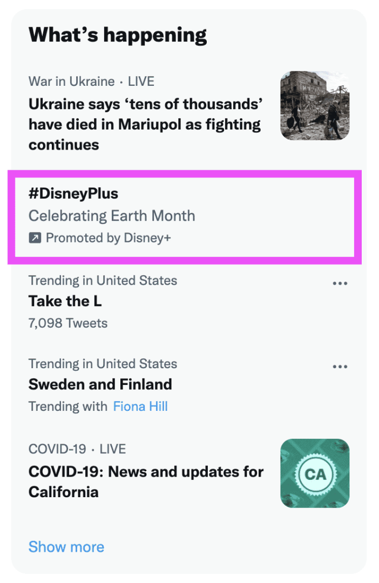This screenshot has width=379, height=583.
Task: Select the Take the L trending topic
Action: tap(65, 301)
